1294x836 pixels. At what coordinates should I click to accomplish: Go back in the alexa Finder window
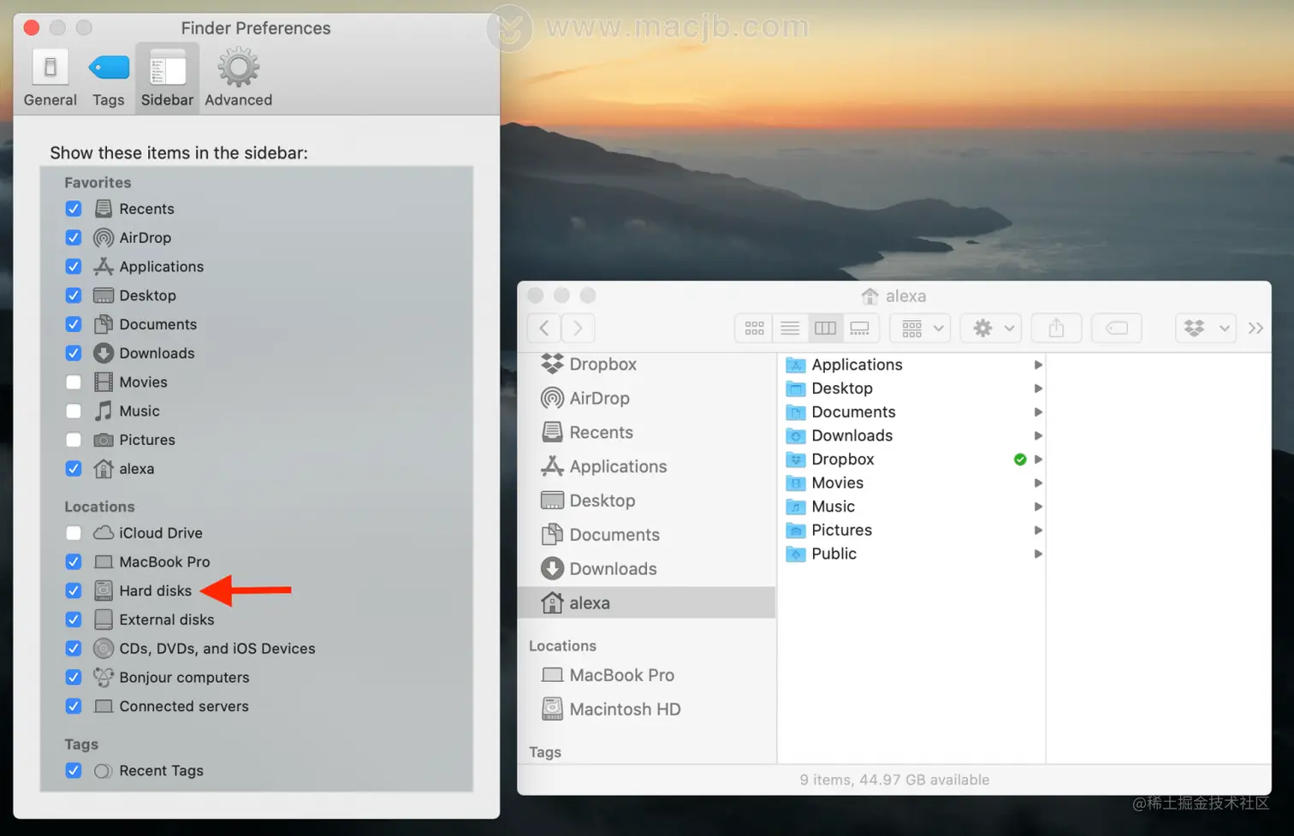click(x=544, y=329)
